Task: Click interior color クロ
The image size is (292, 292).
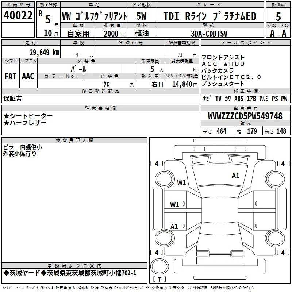Action: [107, 84]
